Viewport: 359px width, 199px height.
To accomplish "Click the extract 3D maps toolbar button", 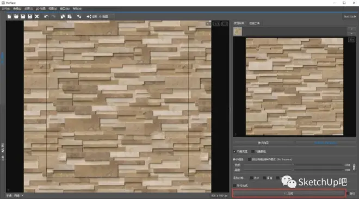I will point(97,16).
